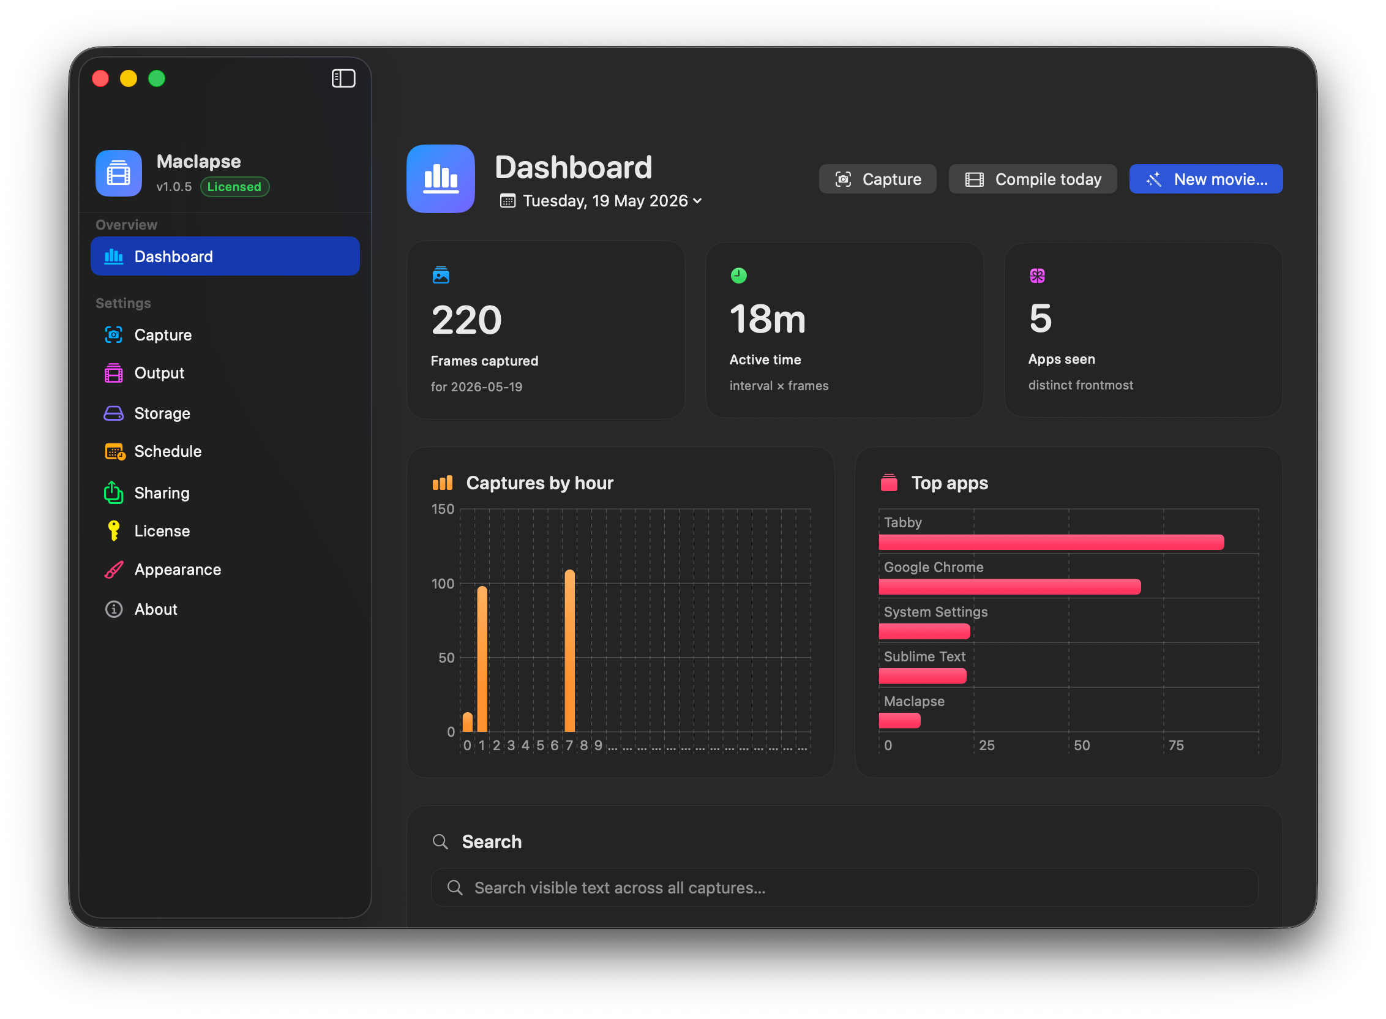The height and width of the screenshot is (1019, 1386).
Task: Open the Storage settings page
Action: point(225,413)
